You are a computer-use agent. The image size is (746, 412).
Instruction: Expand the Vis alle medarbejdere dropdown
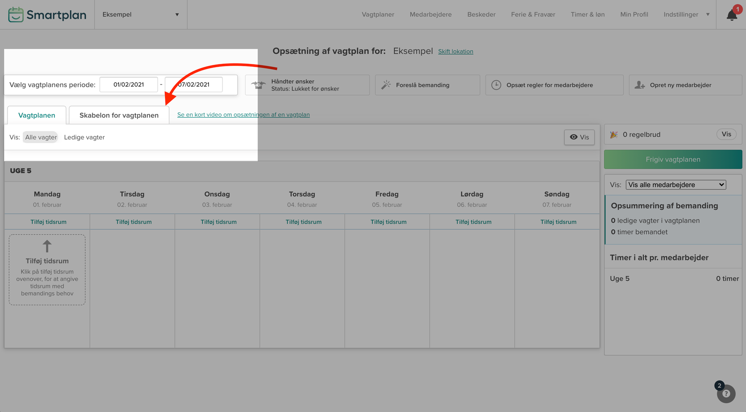click(x=676, y=185)
